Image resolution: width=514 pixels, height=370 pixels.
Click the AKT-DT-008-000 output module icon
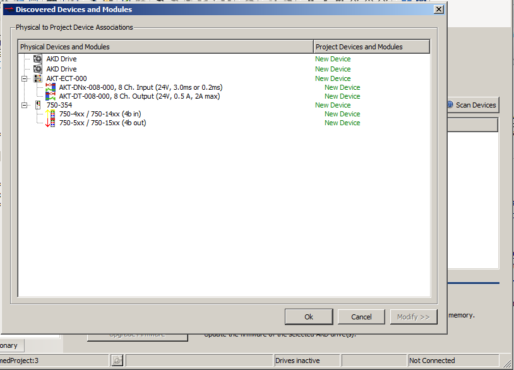click(x=50, y=96)
